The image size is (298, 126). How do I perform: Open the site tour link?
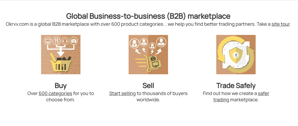[x=280, y=24]
